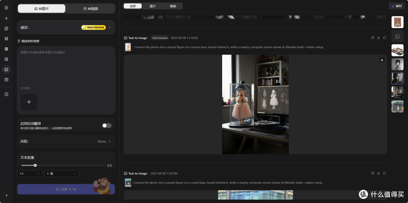
Task: Click the prompt description text area
Action: coord(66,69)
